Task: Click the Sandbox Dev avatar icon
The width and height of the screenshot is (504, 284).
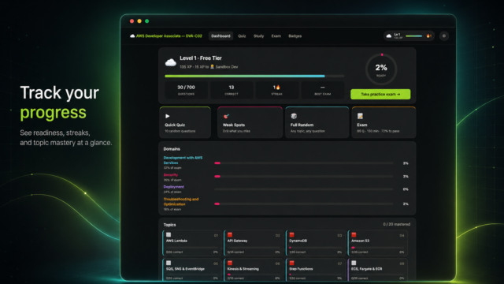Action: 212,66
